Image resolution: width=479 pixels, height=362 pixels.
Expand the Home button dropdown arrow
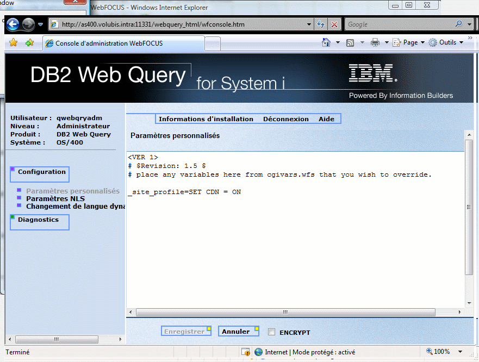click(x=338, y=42)
